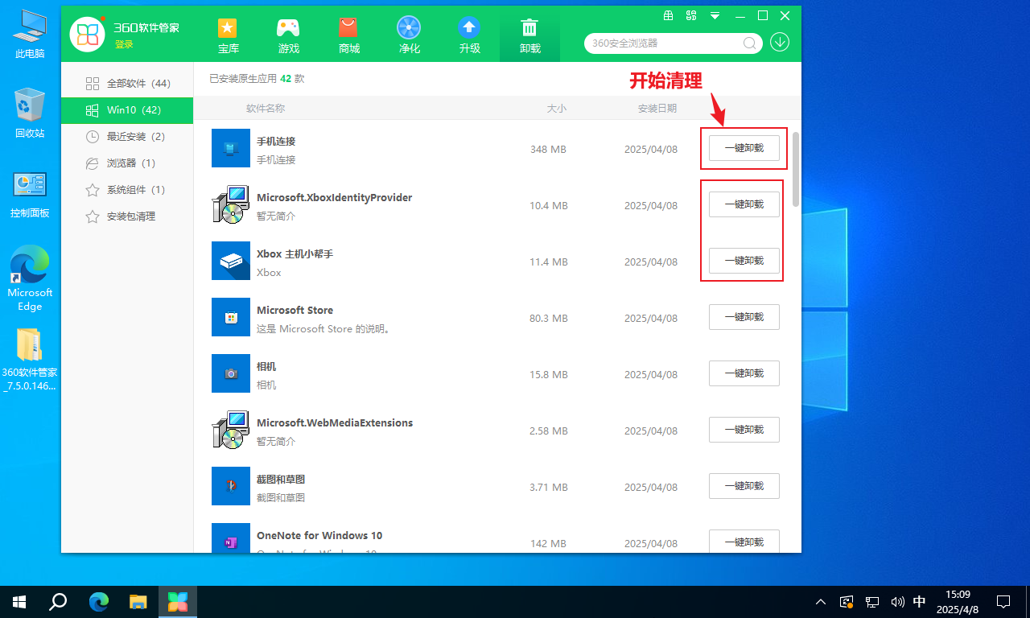Uninstall 截图和草图 with 一键卸载 button
This screenshot has height=618, width=1030.
click(744, 486)
